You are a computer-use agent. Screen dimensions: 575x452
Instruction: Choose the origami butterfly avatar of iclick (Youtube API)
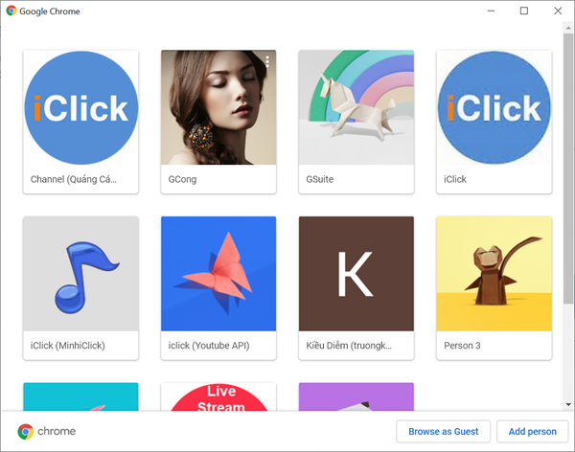[218, 274]
